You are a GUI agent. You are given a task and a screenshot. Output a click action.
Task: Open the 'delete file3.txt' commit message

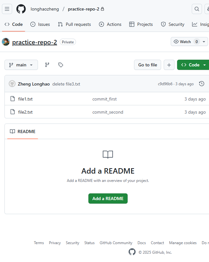pos(66,84)
